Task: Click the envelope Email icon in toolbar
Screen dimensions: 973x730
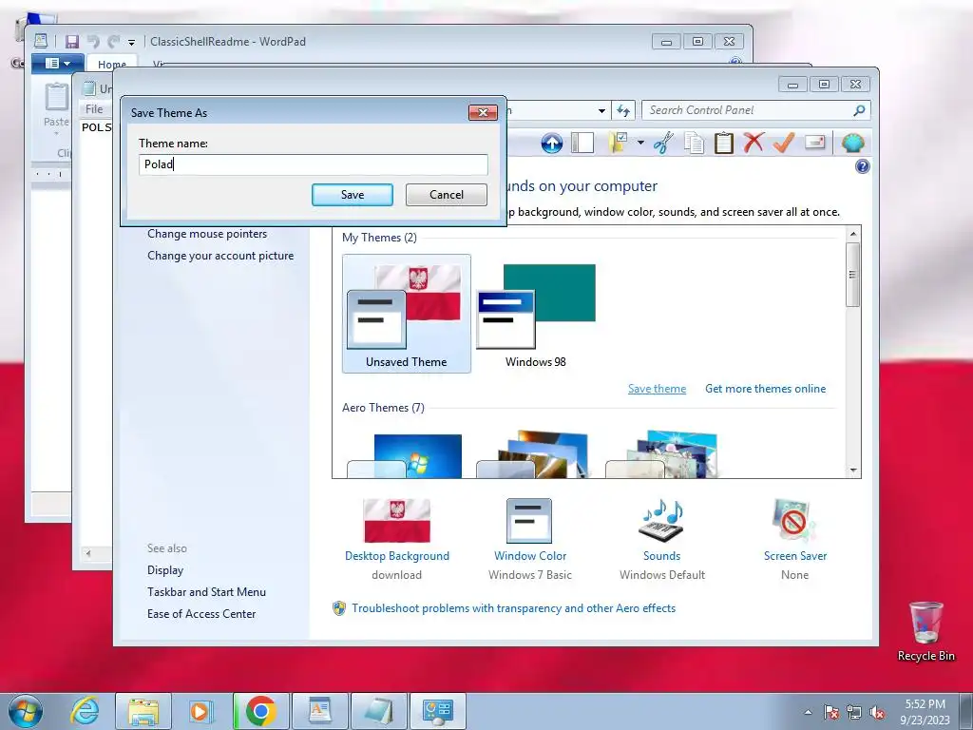Action: [x=814, y=143]
